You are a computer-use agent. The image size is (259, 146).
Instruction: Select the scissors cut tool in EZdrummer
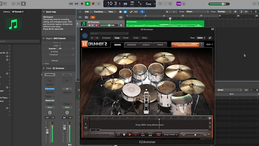pyautogui.click(x=86, y=128)
